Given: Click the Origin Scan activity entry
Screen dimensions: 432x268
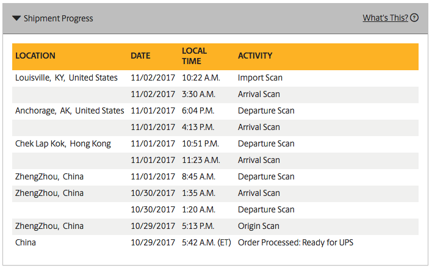Looking at the screenshot, I should (259, 226).
